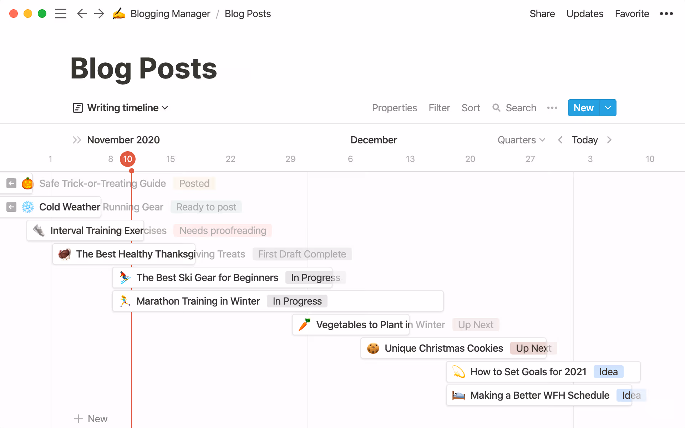Open the Filter menu
This screenshot has width=685, height=428.
click(439, 108)
